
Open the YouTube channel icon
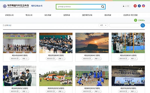pyautogui.click(x=135, y=6)
